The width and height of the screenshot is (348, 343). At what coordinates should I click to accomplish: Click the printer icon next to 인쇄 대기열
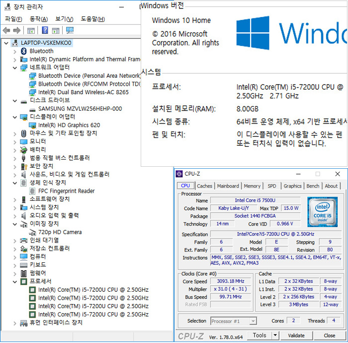pyautogui.click(x=23, y=240)
